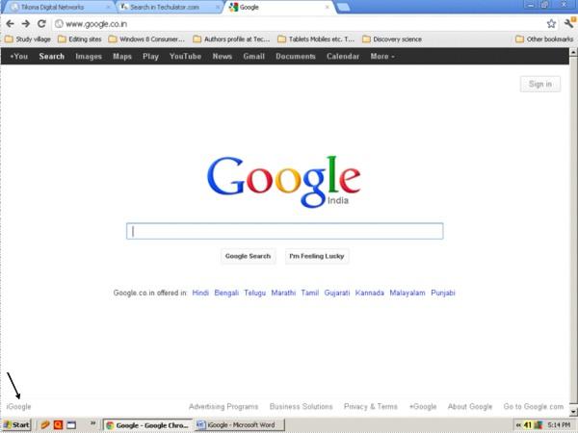This screenshot has height=433, width=578.
Task: Expand the More dropdown in Google bar
Action: click(x=382, y=57)
